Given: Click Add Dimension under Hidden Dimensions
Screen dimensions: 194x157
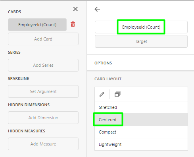Looking at the screenshot, I should (x=43, y=118).
